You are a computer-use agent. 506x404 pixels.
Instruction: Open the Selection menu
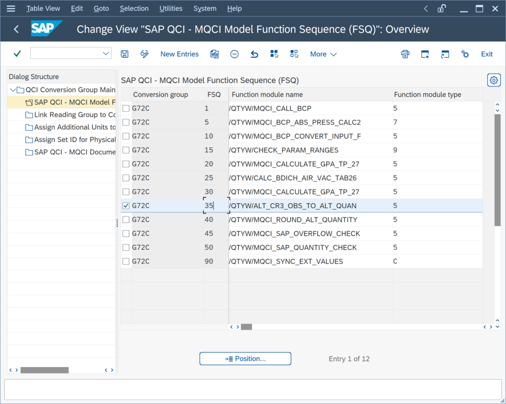[x=134, y=9]
